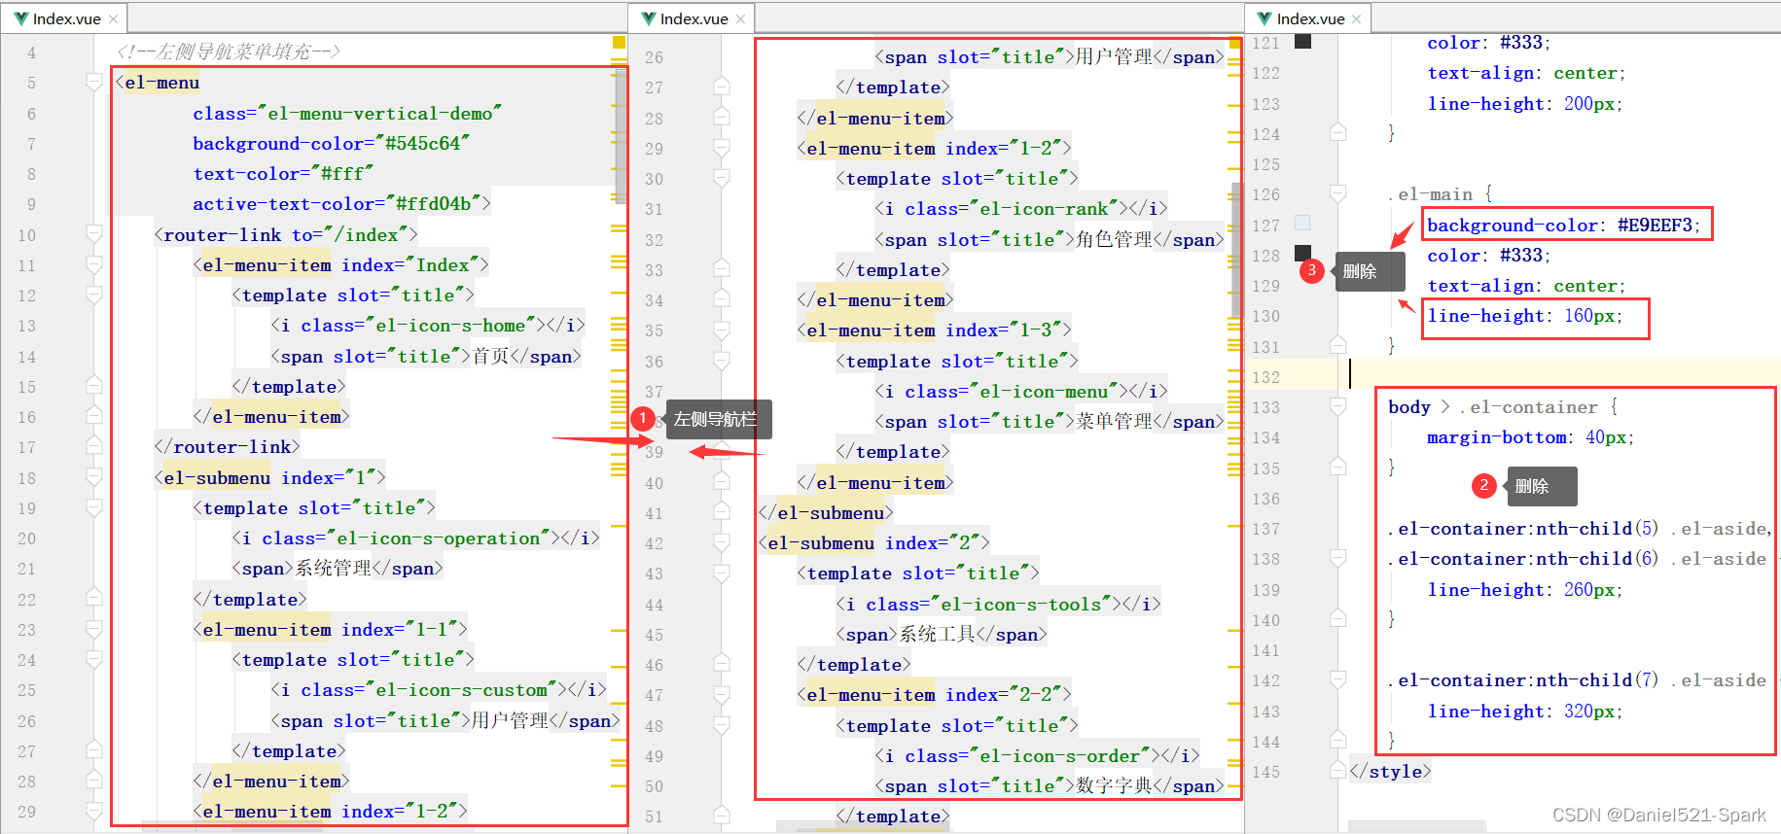
Task: Close the Index.vue tab in the middle editor pane
Action: pos(740,18)
